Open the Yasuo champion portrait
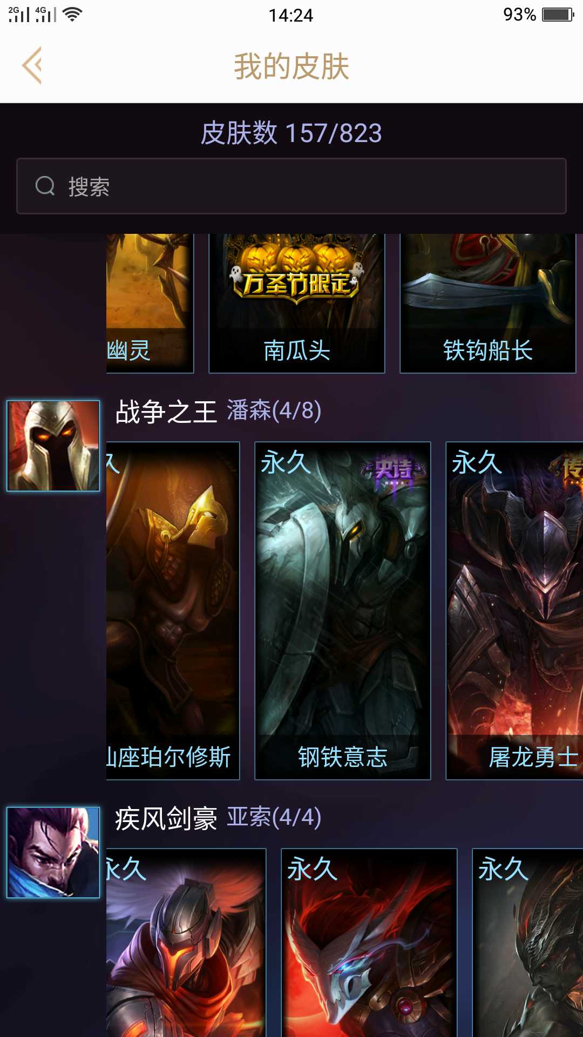The height and width of the screenshot is (1037, 583). pyautogui.click(x=53, y=852)
